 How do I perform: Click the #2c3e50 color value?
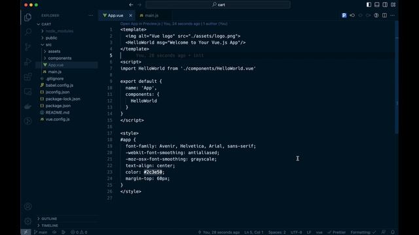[x=153, y=172]
